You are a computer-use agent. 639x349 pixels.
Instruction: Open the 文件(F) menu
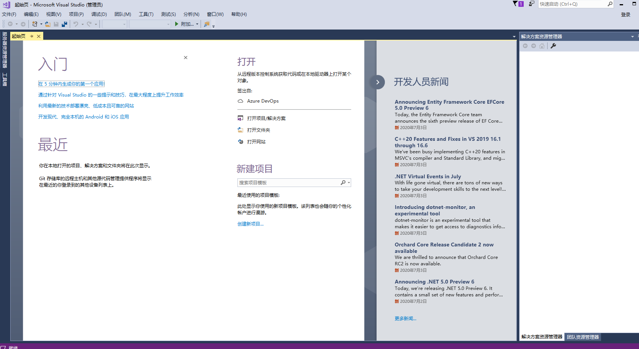(x=9, y=14)
